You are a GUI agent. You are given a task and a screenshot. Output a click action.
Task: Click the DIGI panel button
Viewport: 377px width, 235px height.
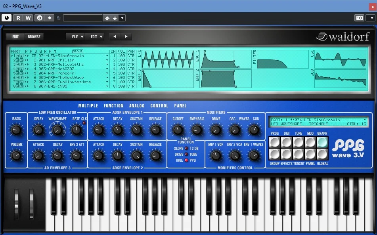(287, 142)
